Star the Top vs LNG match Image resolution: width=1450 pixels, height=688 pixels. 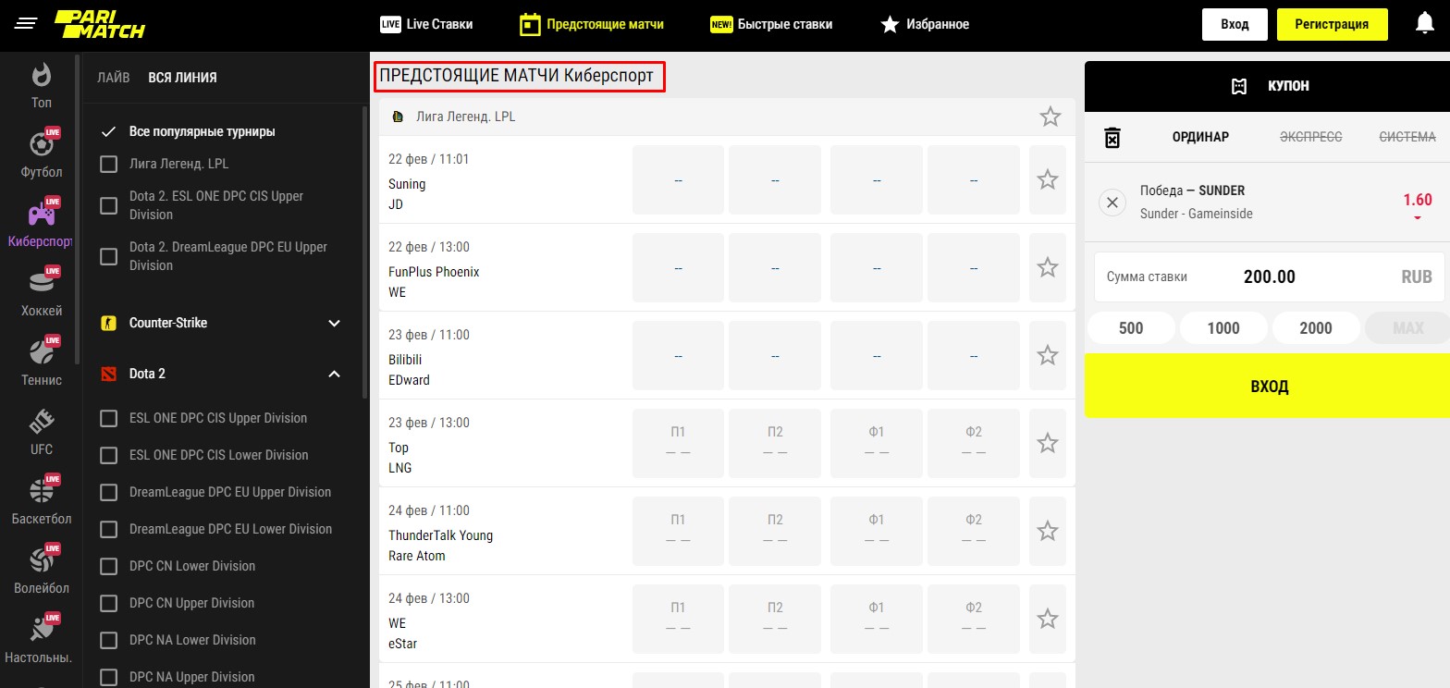coord(1048,443)
